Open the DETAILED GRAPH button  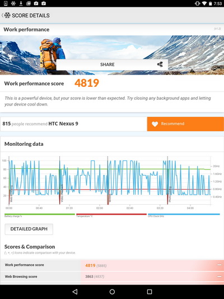(x=29, y=229)
